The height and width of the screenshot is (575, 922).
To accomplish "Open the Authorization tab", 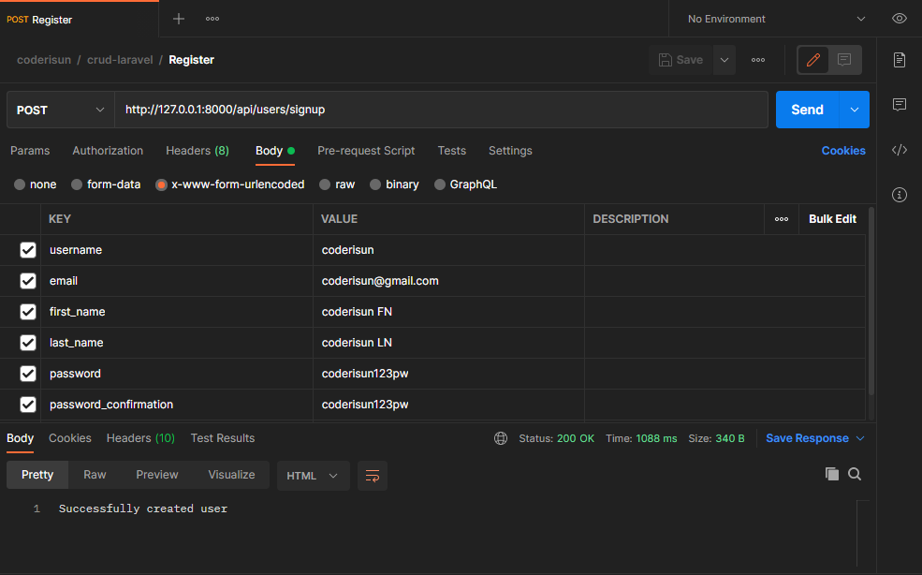I will [108, 151].
